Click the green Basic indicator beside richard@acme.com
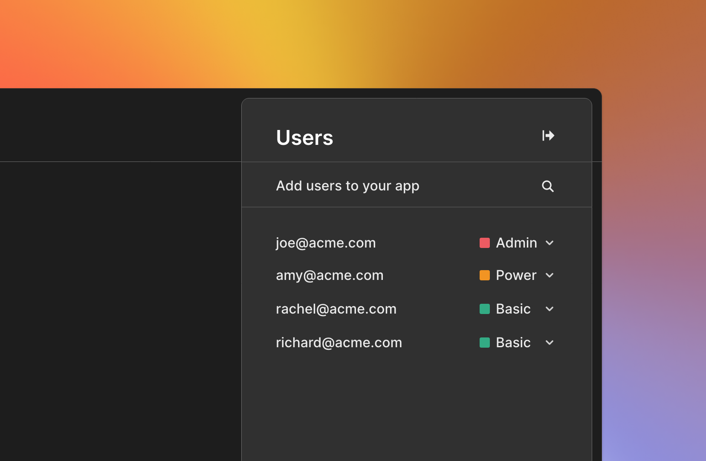Screen dimensions: 706x461 (485, 343)
